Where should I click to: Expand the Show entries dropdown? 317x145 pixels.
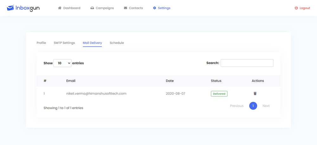[x=62, y=63]
